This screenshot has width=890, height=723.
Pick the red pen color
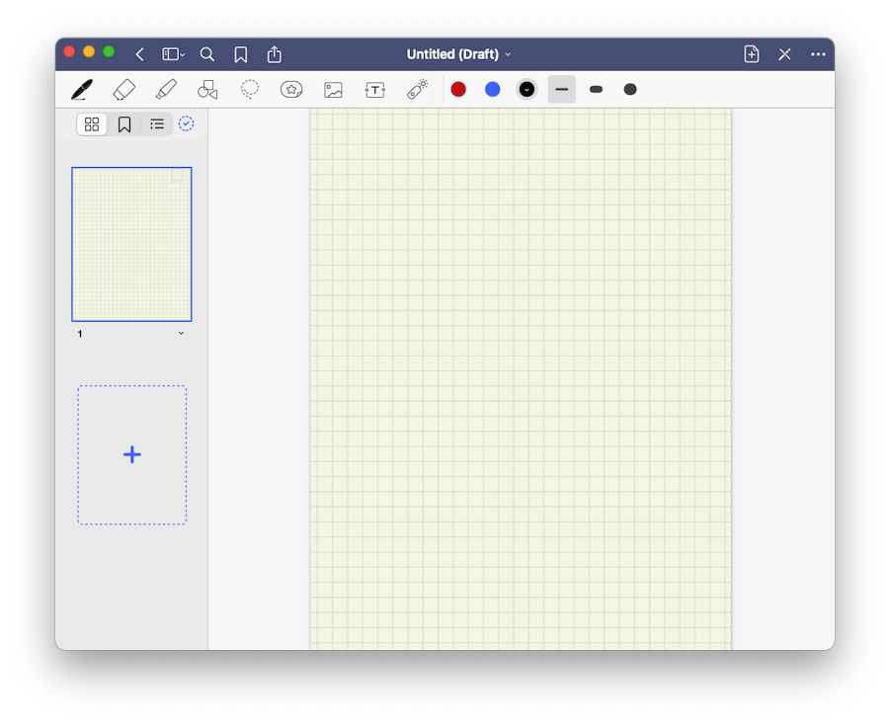458,89
